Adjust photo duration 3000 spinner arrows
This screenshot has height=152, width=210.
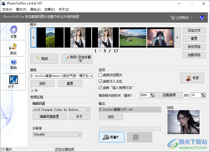pos(152,95)
